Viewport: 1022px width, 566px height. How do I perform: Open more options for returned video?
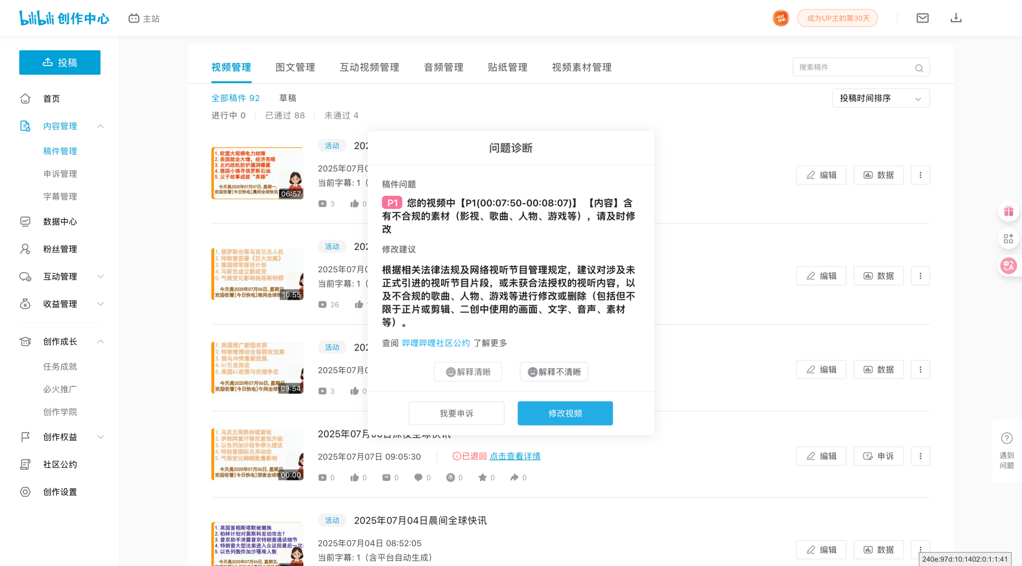point(920,456)
